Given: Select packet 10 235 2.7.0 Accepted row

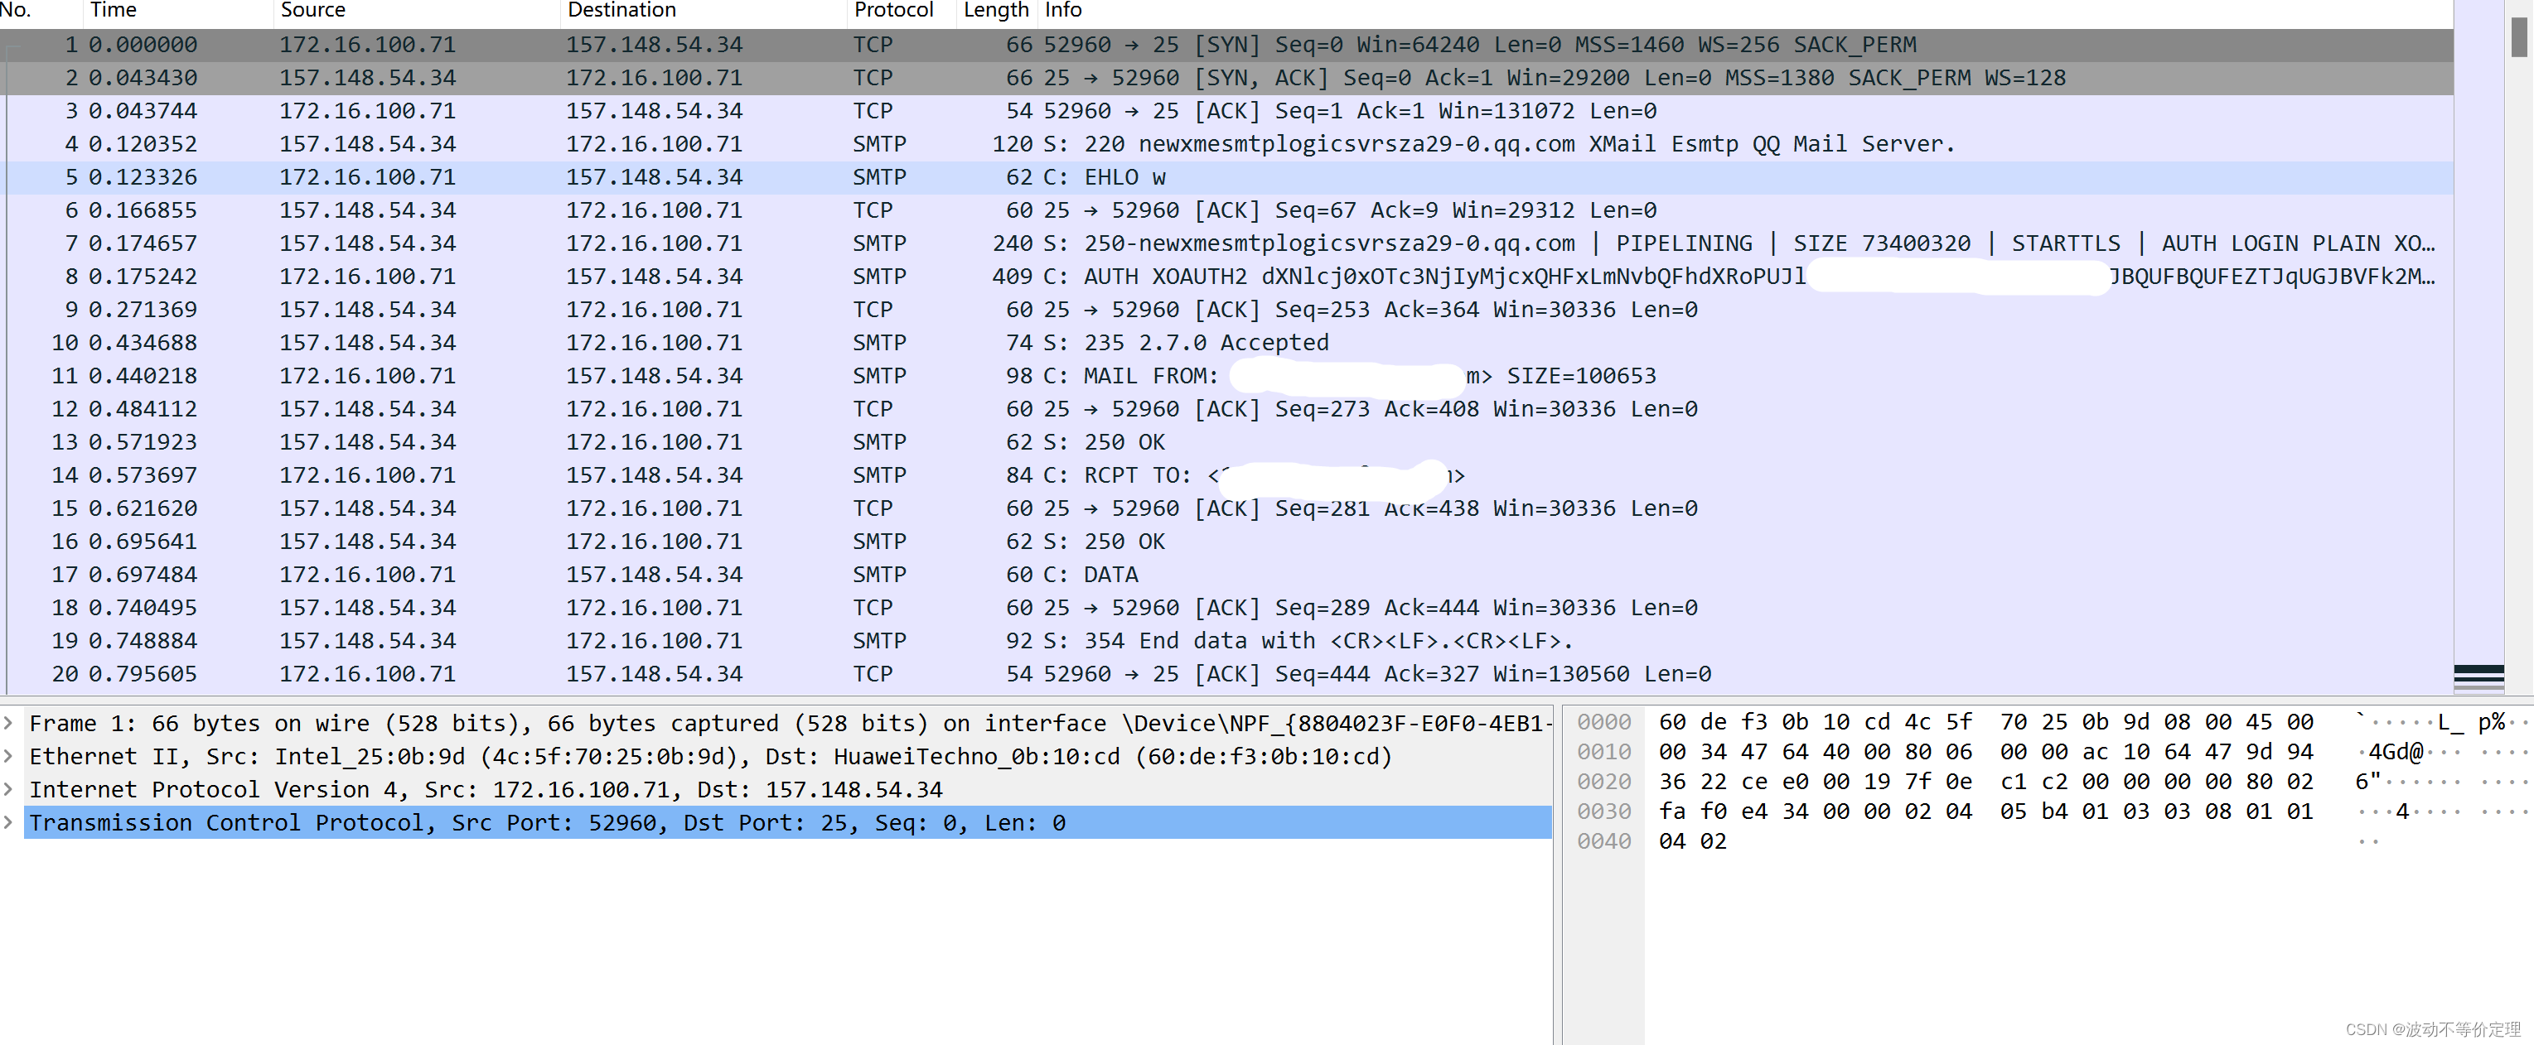Looking at the screenshot, I should tap(1226, 343).
